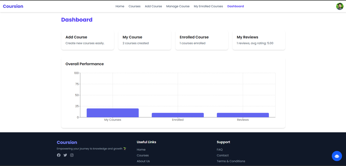Open the Instagram icon in footer

pos(72,155)
